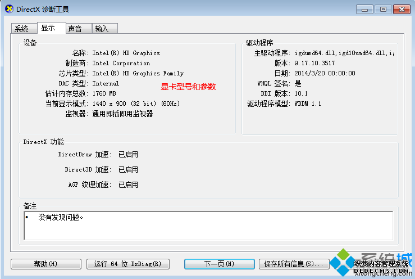Click inside the 备注 notes text box

coord(208,226)
